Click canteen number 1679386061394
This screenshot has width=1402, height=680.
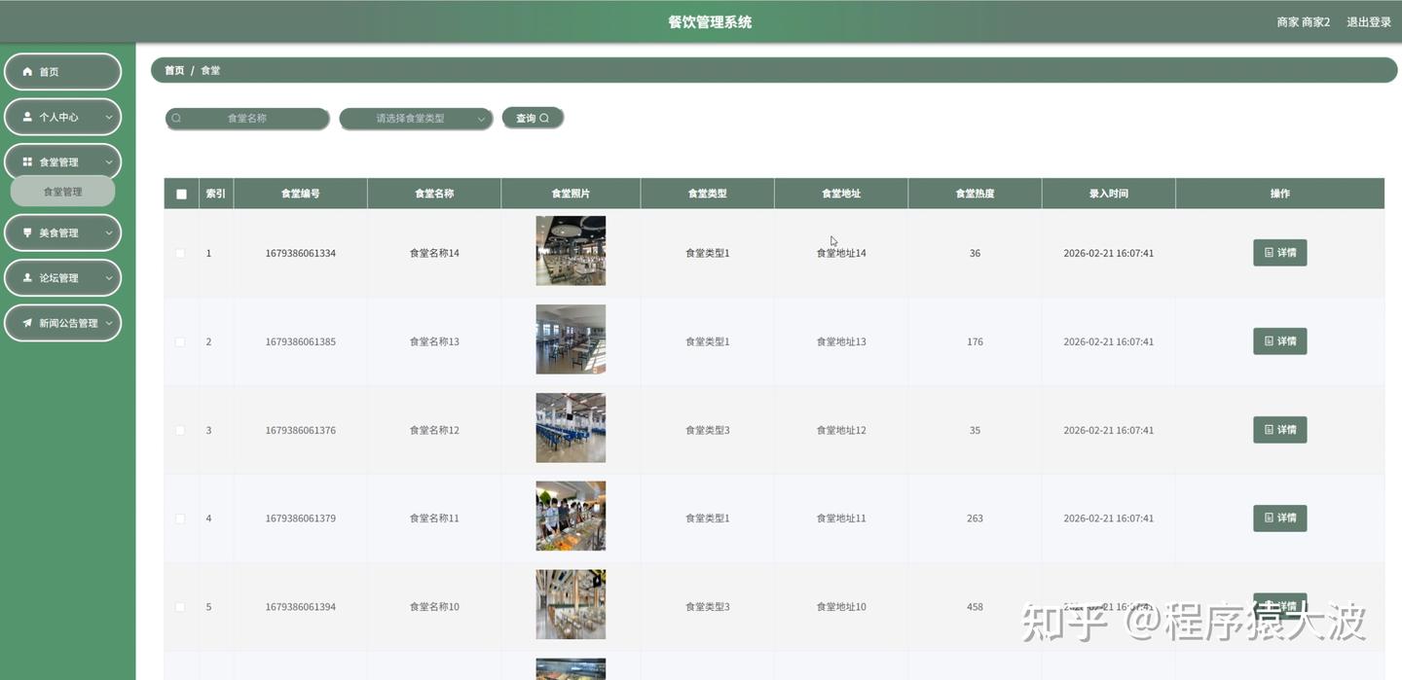pyautogui.click(x=300, y=607)
